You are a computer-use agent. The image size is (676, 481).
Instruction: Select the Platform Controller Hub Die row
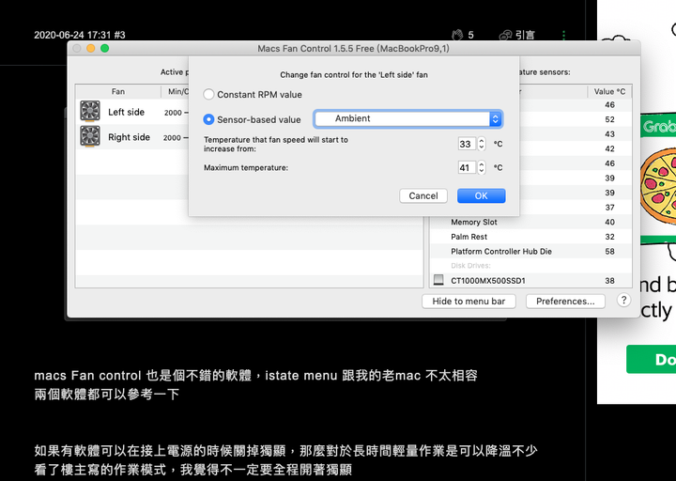click(530, 251)
